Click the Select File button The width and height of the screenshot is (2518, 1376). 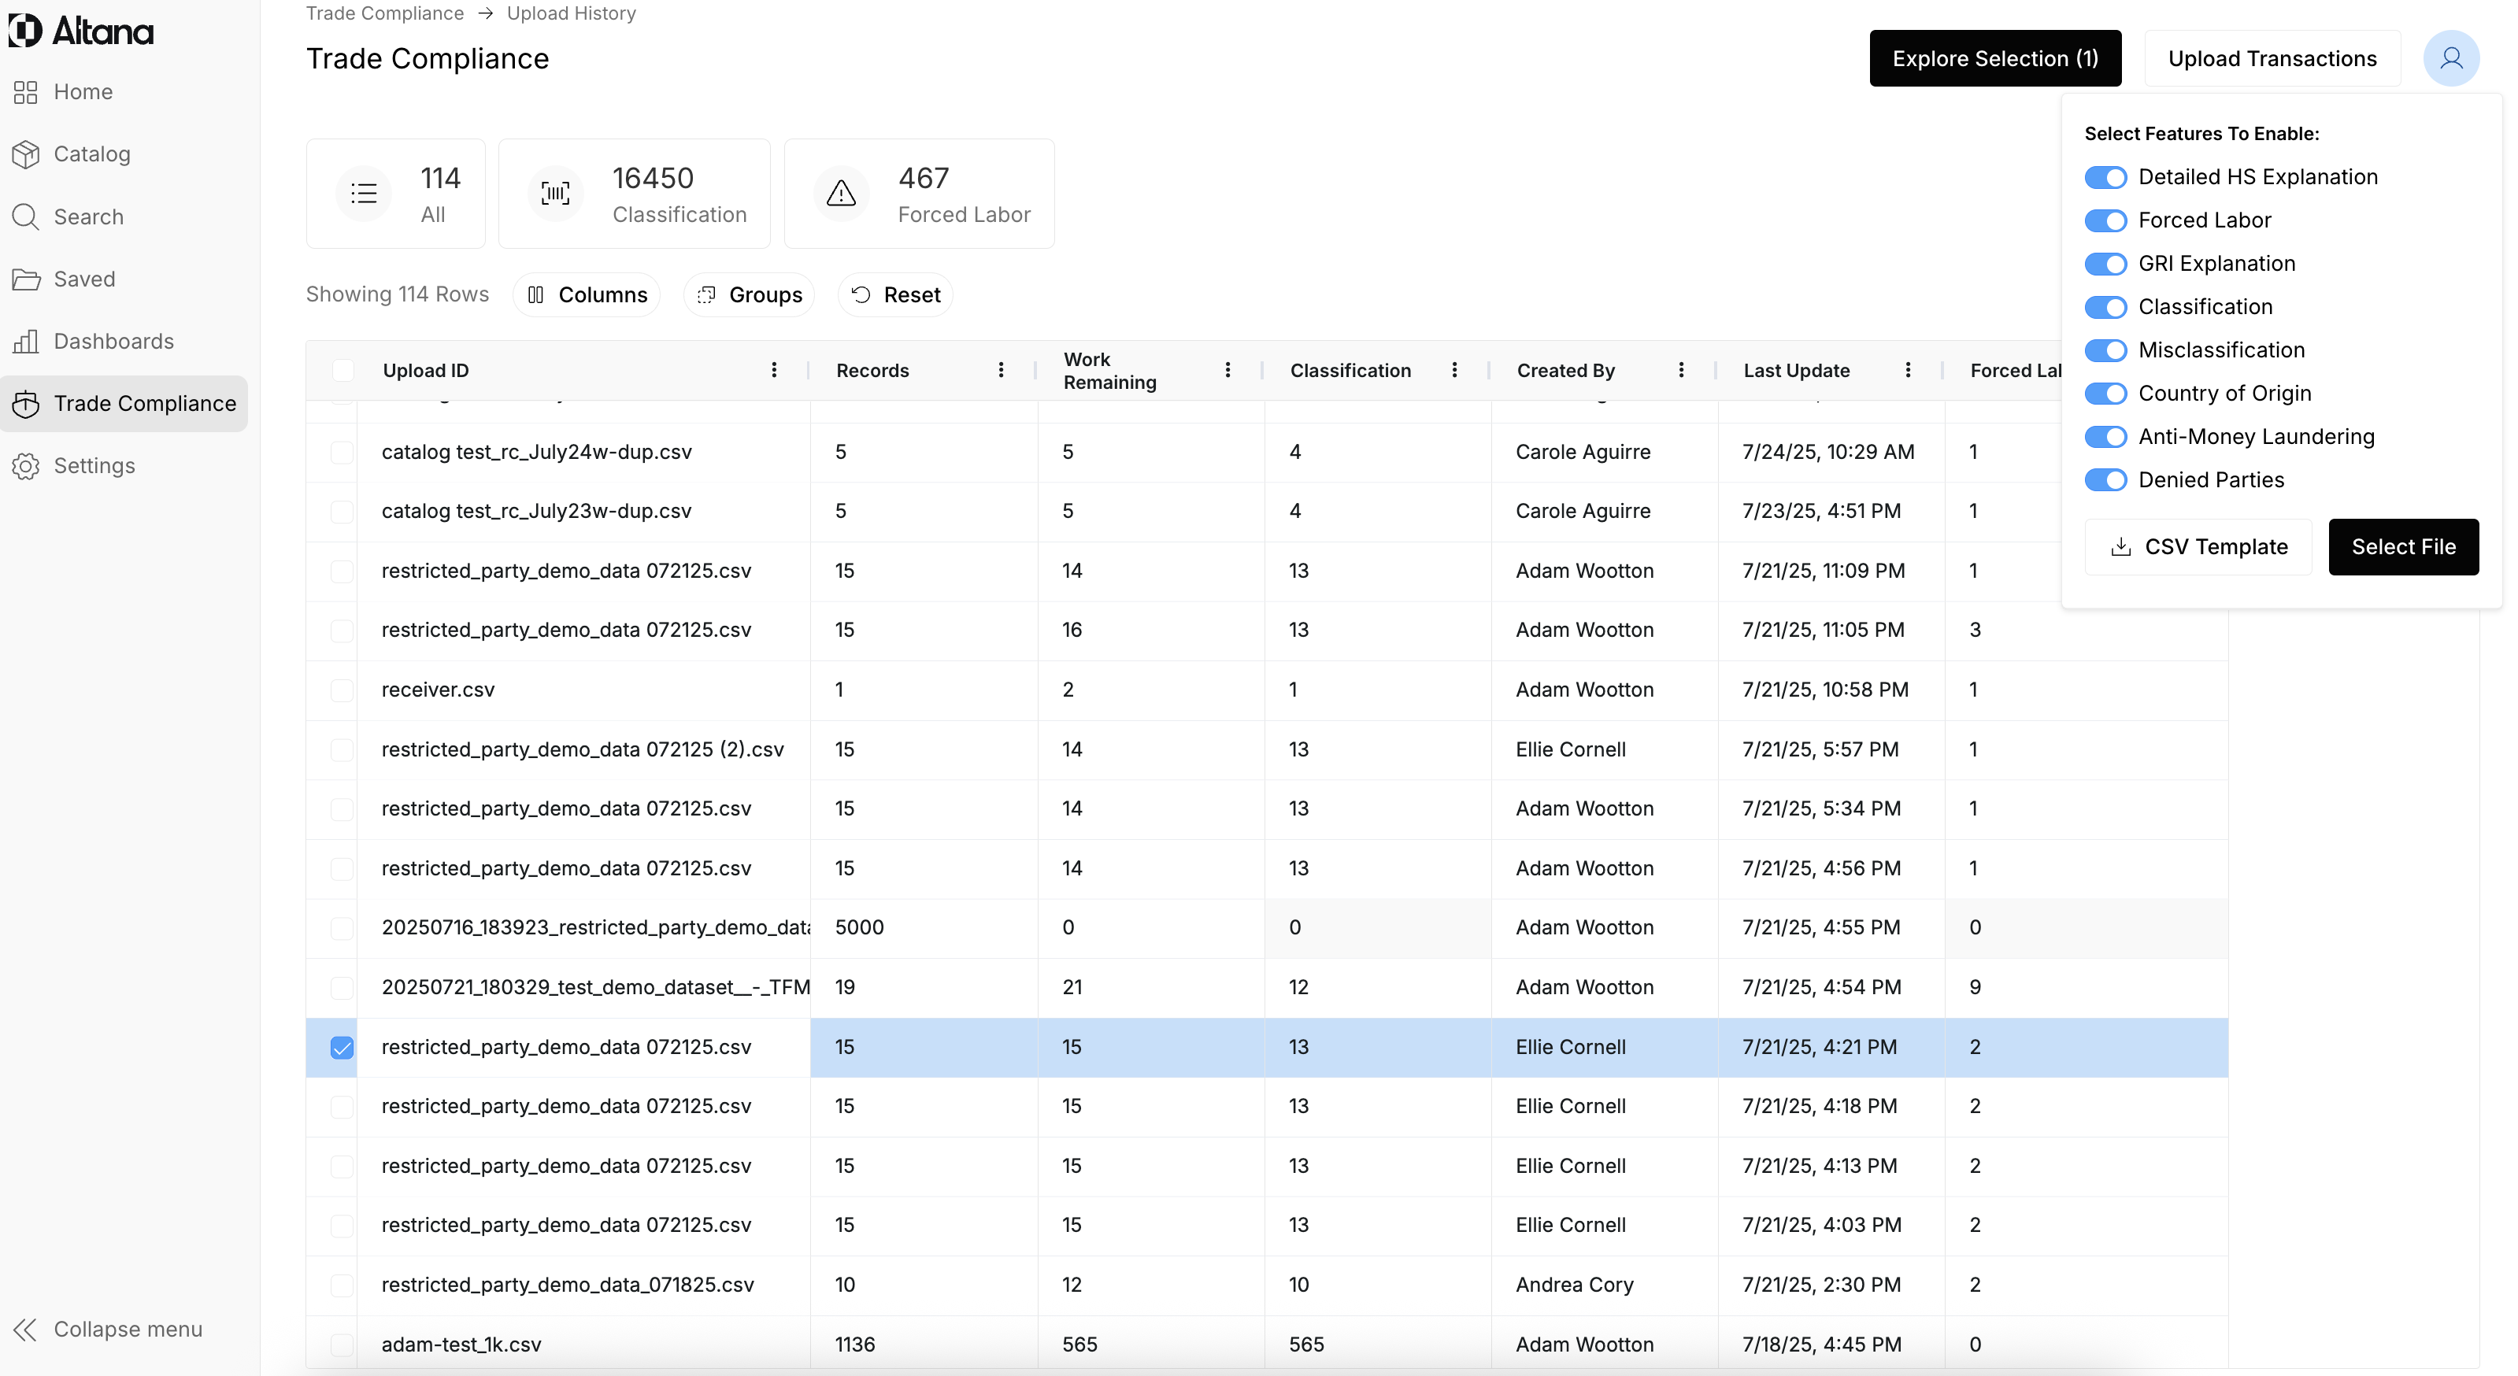click(2403, 547)
